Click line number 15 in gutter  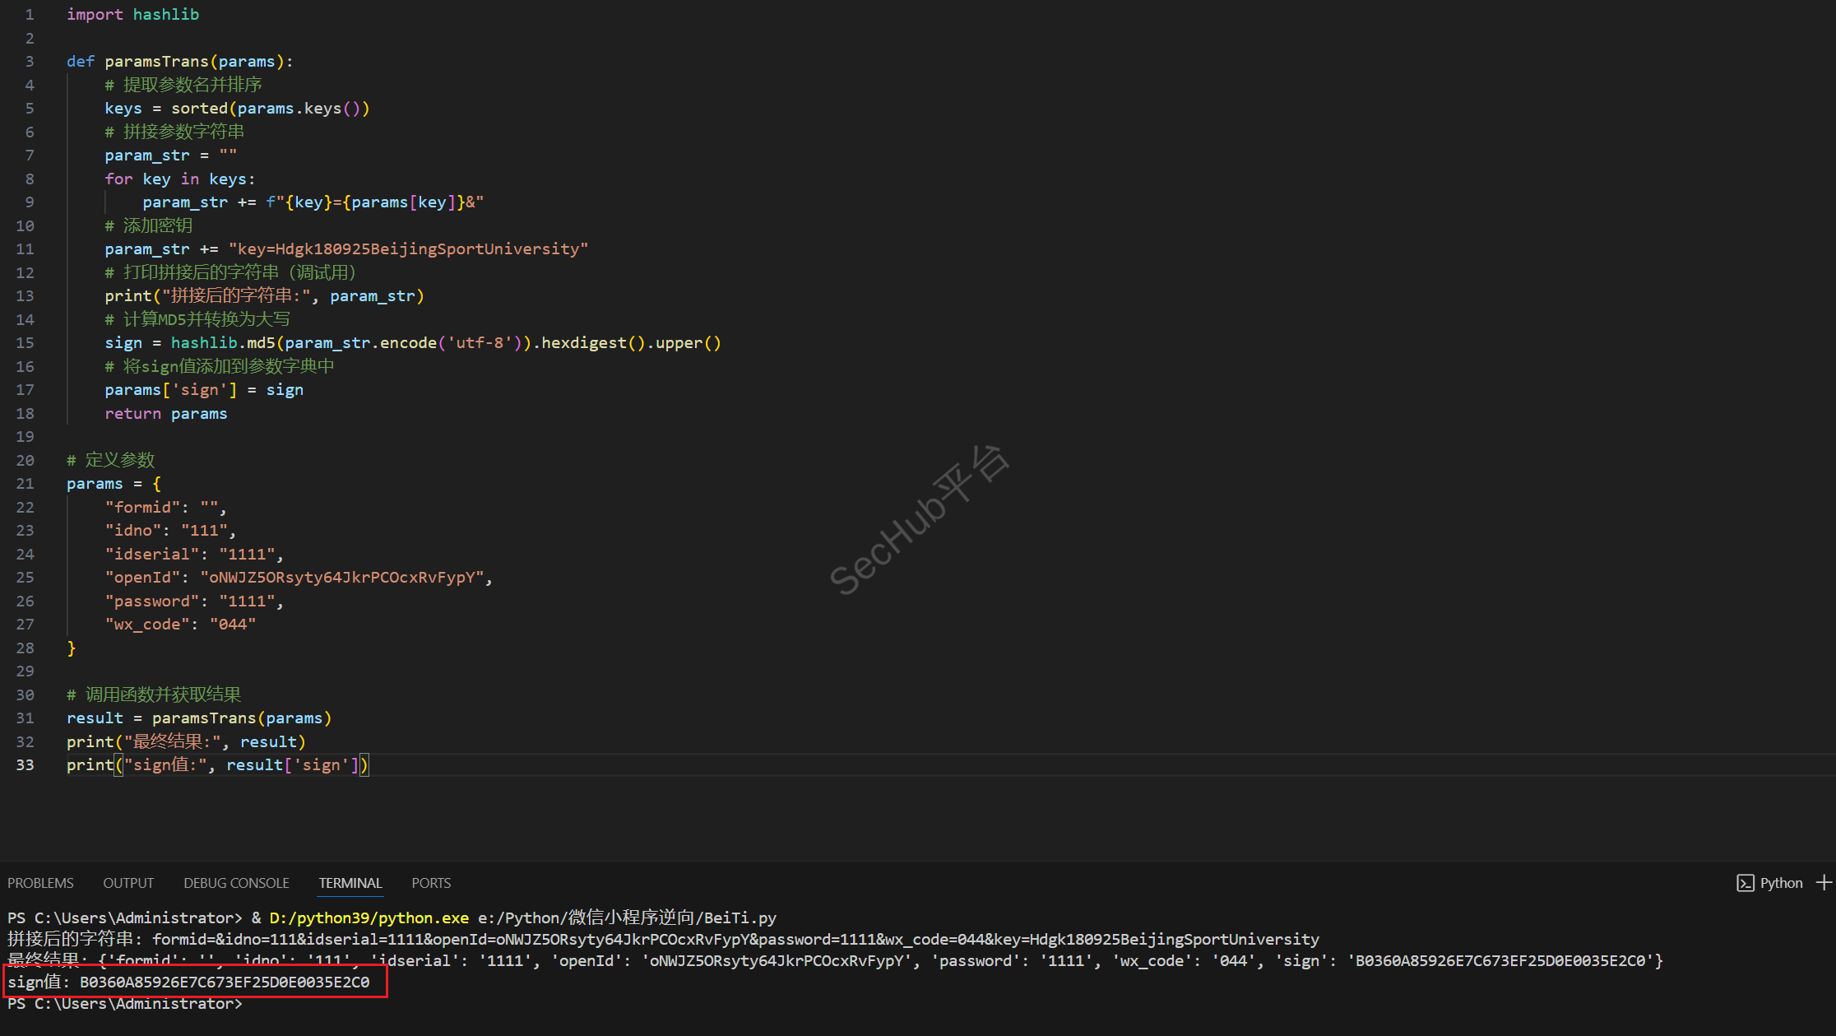pyautogui.click(x=25, y=342)
